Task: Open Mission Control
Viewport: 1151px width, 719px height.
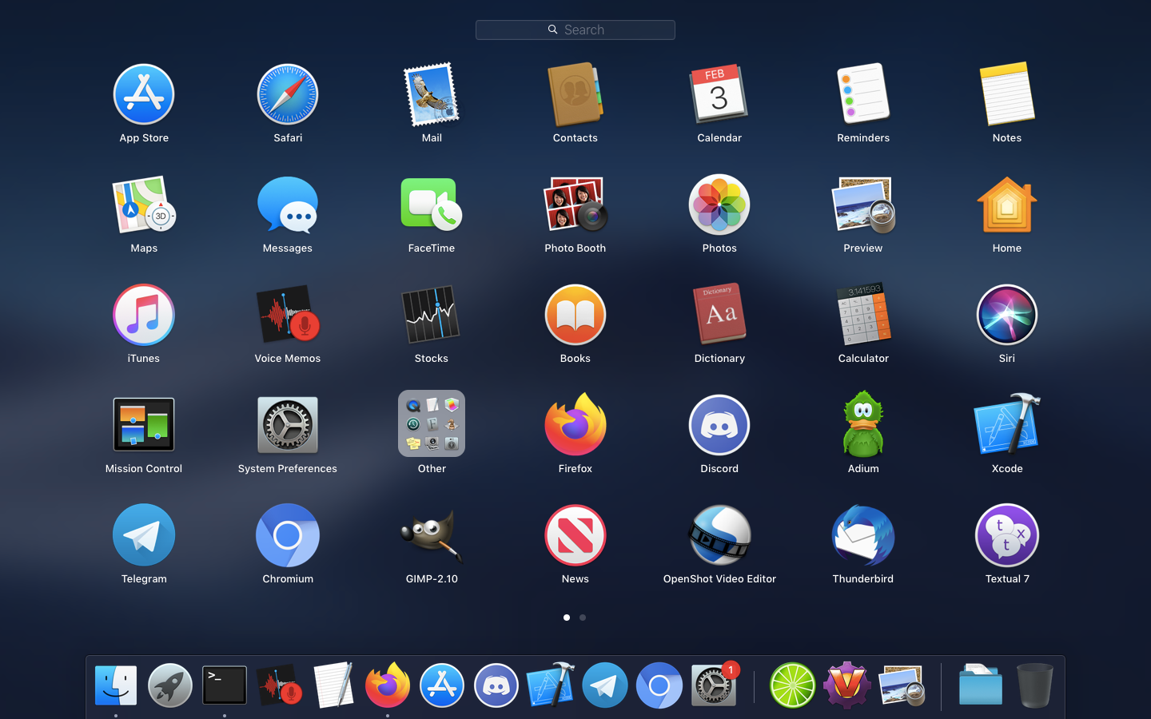Action: point(144,425)
